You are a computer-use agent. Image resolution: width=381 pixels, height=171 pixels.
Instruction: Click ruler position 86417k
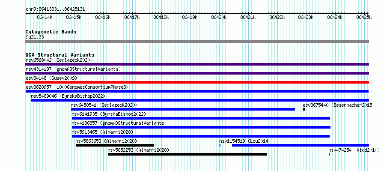pos(132,17)
